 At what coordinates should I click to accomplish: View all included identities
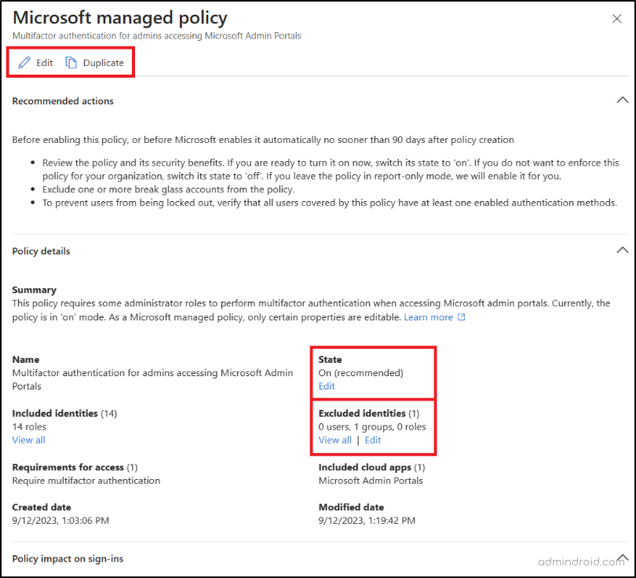(x=28, y=440)
